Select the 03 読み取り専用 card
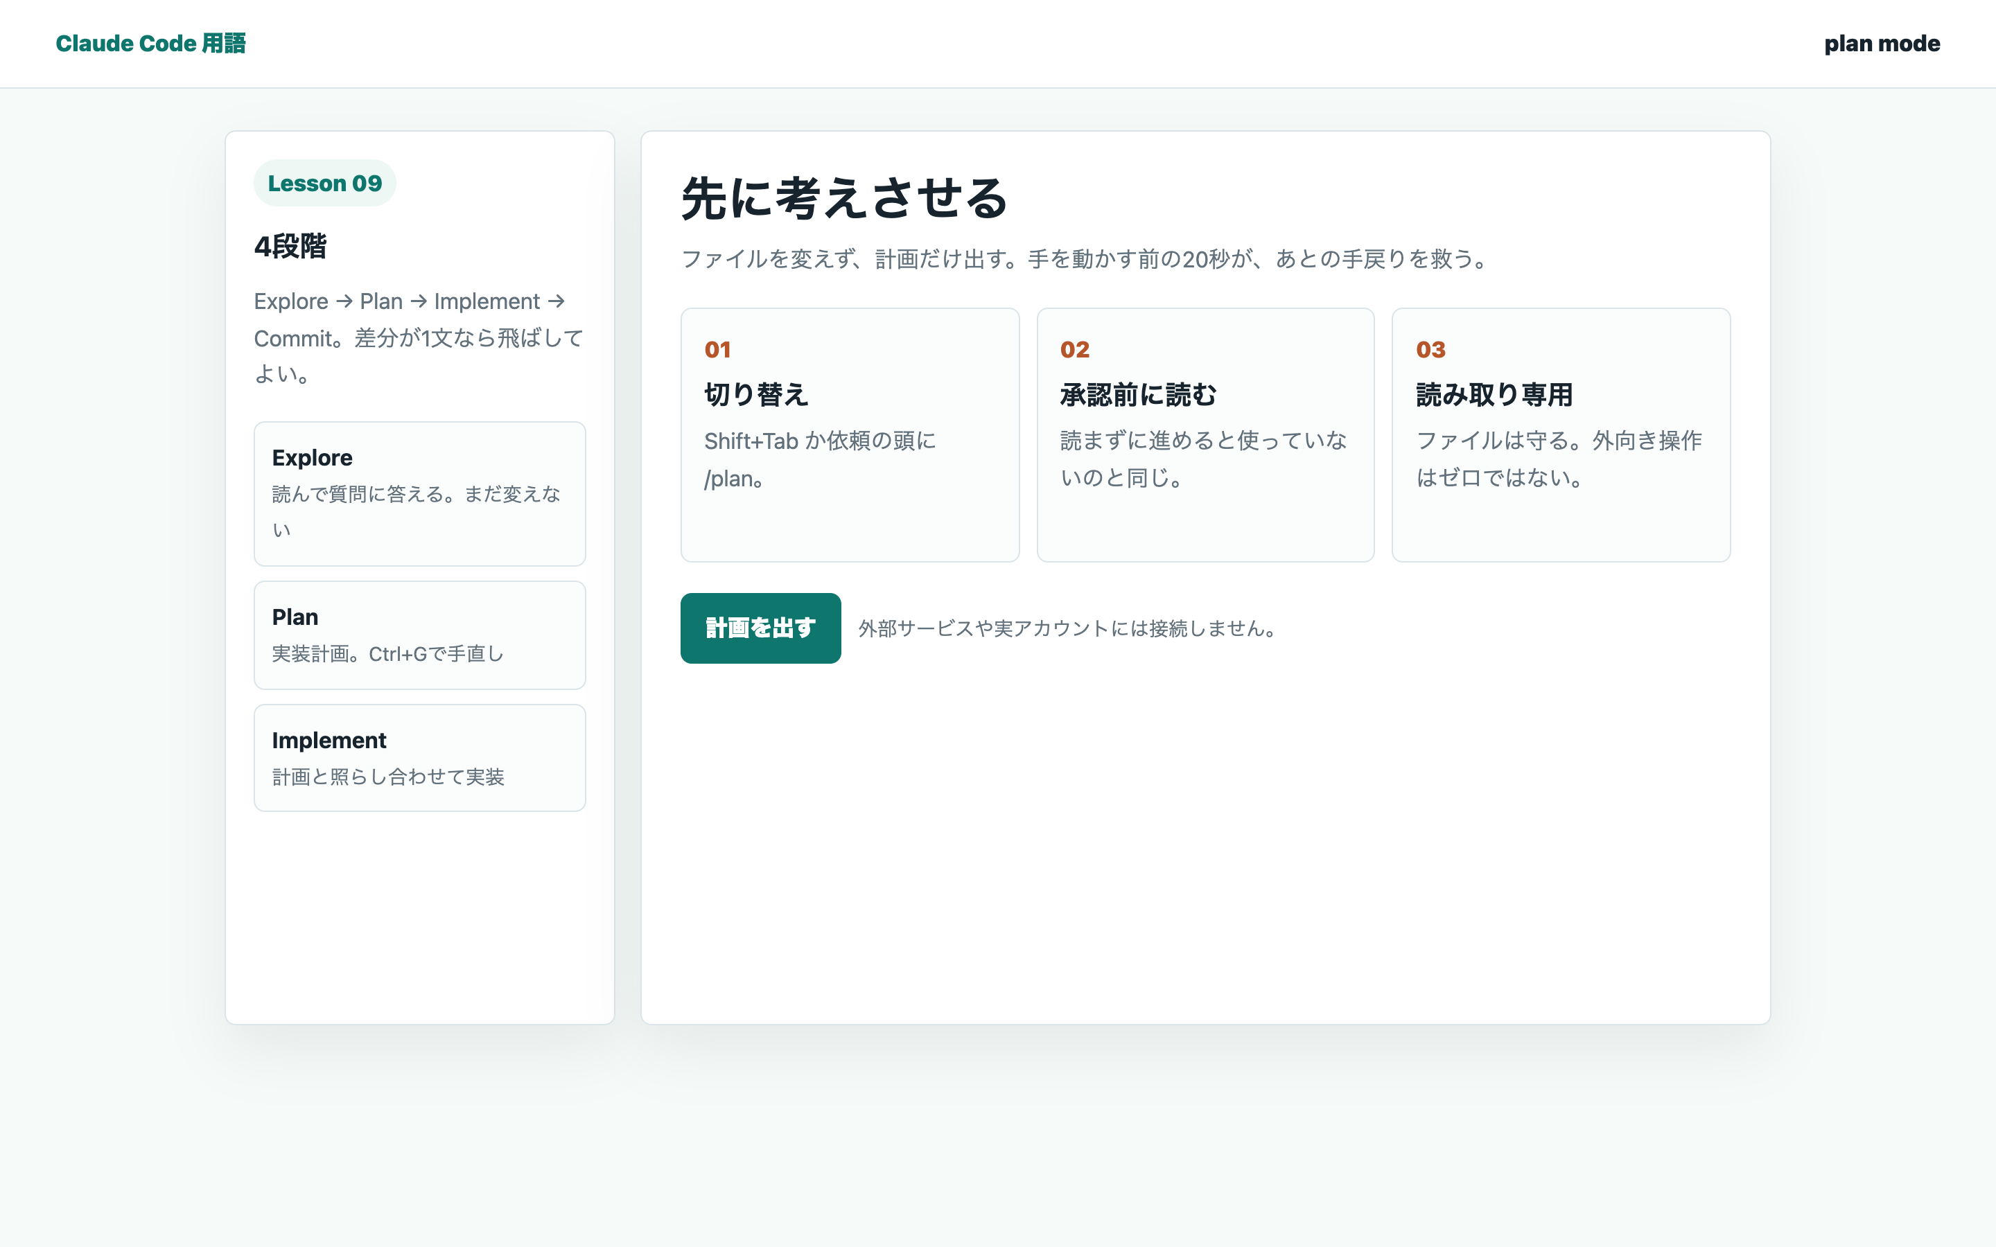 [x=1561, y=434]
